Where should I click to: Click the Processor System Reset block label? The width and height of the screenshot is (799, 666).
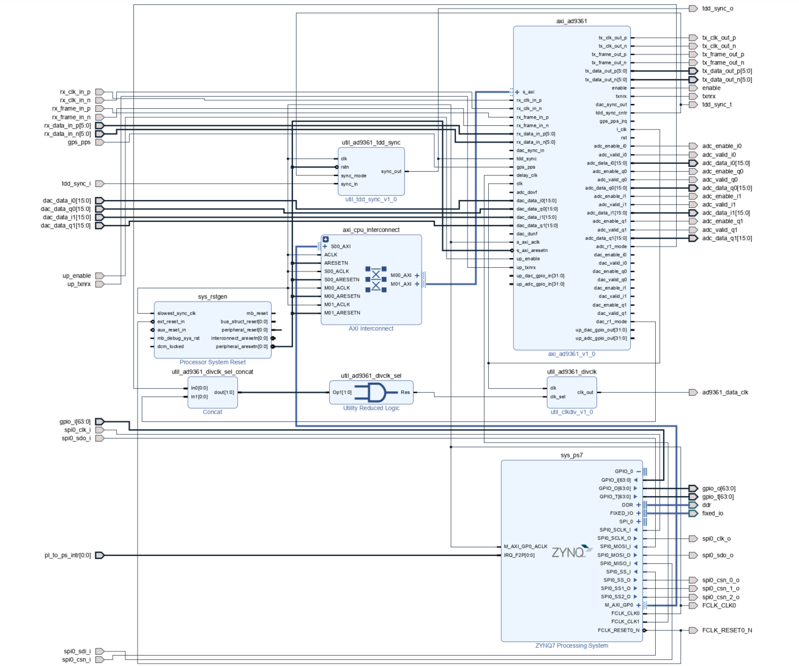pyautogui.click(x=212, y=362)
